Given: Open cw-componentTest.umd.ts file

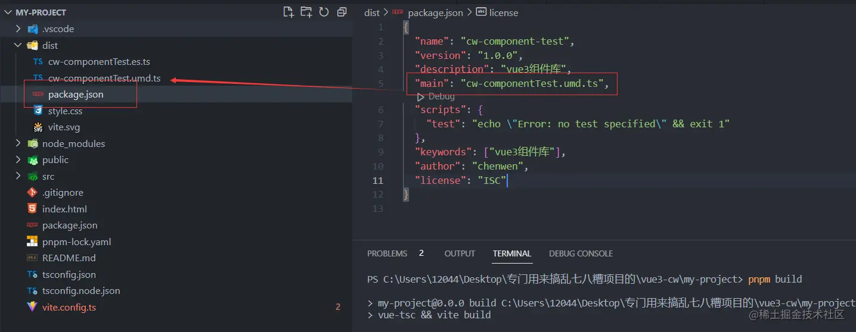Looking at the screenshot, I should point(104,78).
